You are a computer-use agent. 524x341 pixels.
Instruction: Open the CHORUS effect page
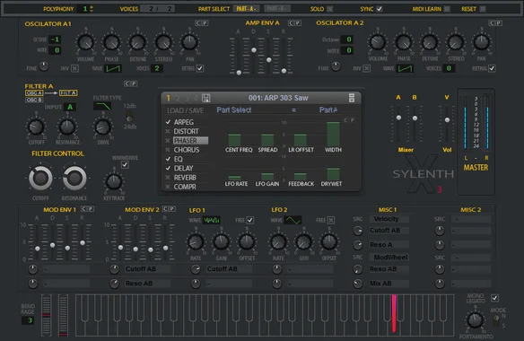point(187,150)
